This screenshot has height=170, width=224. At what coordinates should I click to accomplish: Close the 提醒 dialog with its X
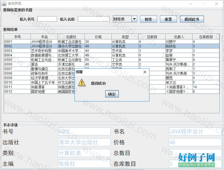(145, 72)
